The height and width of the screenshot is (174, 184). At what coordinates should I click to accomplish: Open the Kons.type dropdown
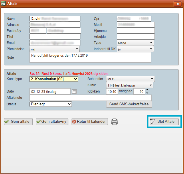54,79
